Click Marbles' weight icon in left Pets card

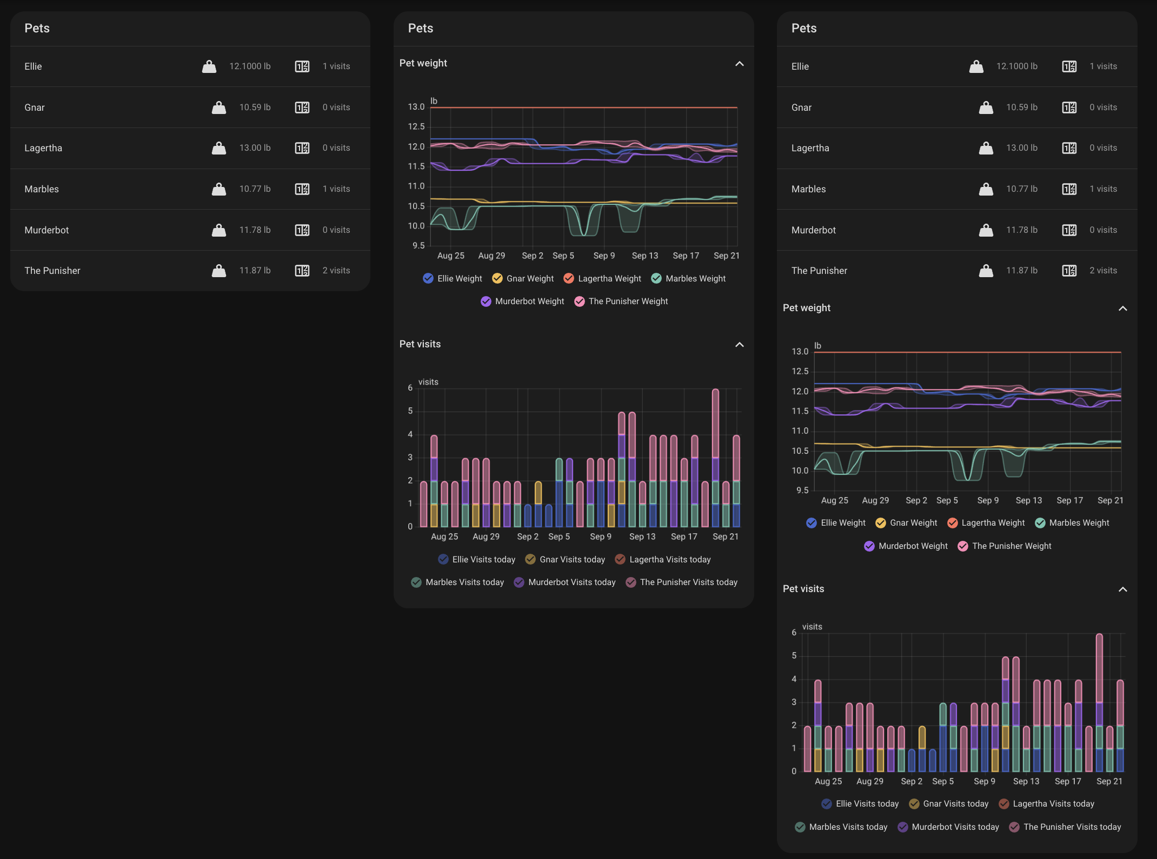coord(219,189)
